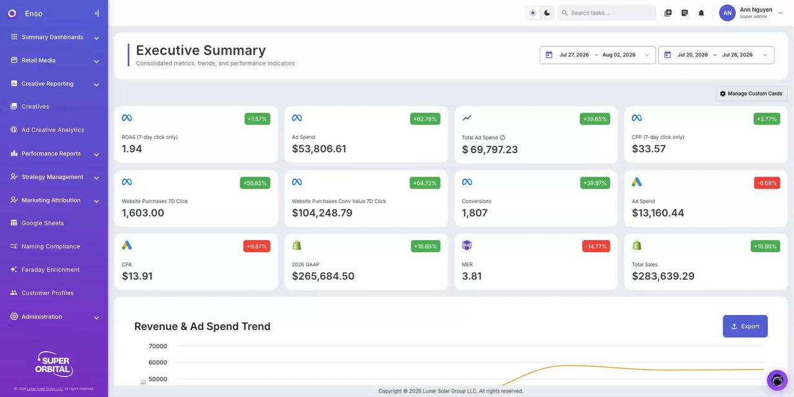Click info icon next to Total Ad Spend
794x397 pixels.
tap(502, 138)
